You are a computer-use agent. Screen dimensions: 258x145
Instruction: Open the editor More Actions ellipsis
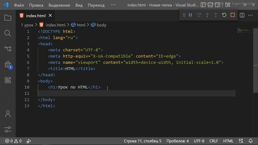250,15
